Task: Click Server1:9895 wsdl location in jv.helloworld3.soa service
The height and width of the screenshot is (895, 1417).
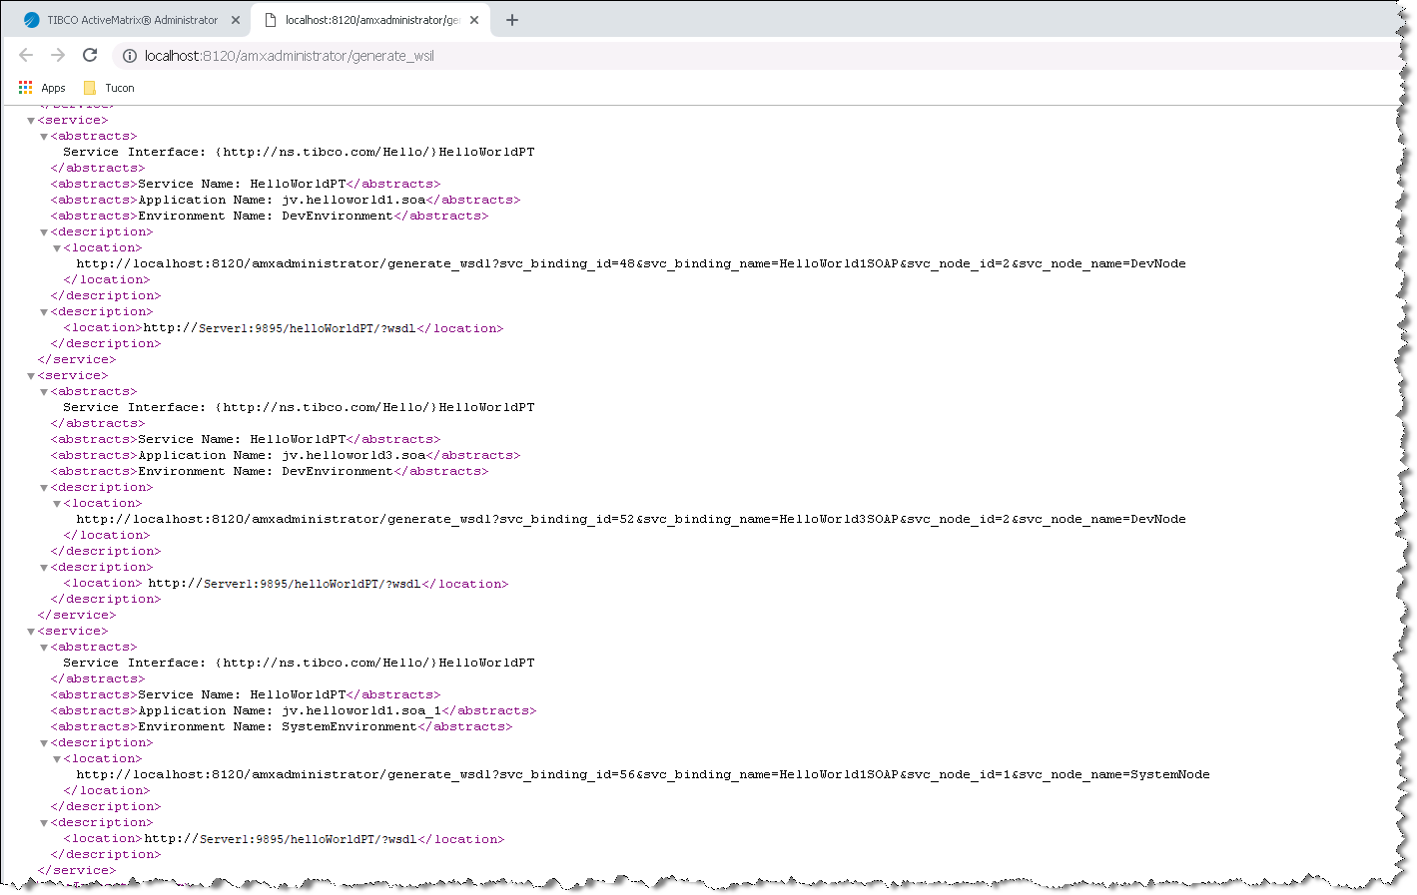Action: pyautogui.click(x=285, y=584)
